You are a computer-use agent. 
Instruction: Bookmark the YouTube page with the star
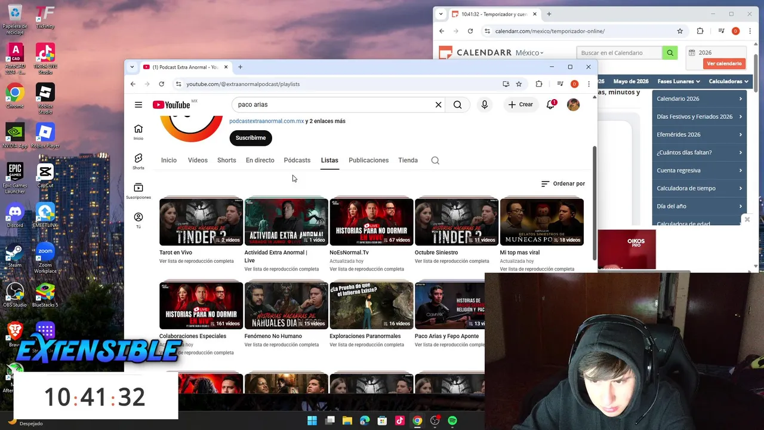tap(519, 84)
